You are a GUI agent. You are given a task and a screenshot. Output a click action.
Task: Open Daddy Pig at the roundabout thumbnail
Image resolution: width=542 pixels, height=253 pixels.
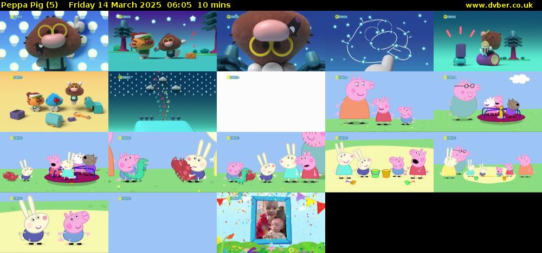click(x=488, y=102)
